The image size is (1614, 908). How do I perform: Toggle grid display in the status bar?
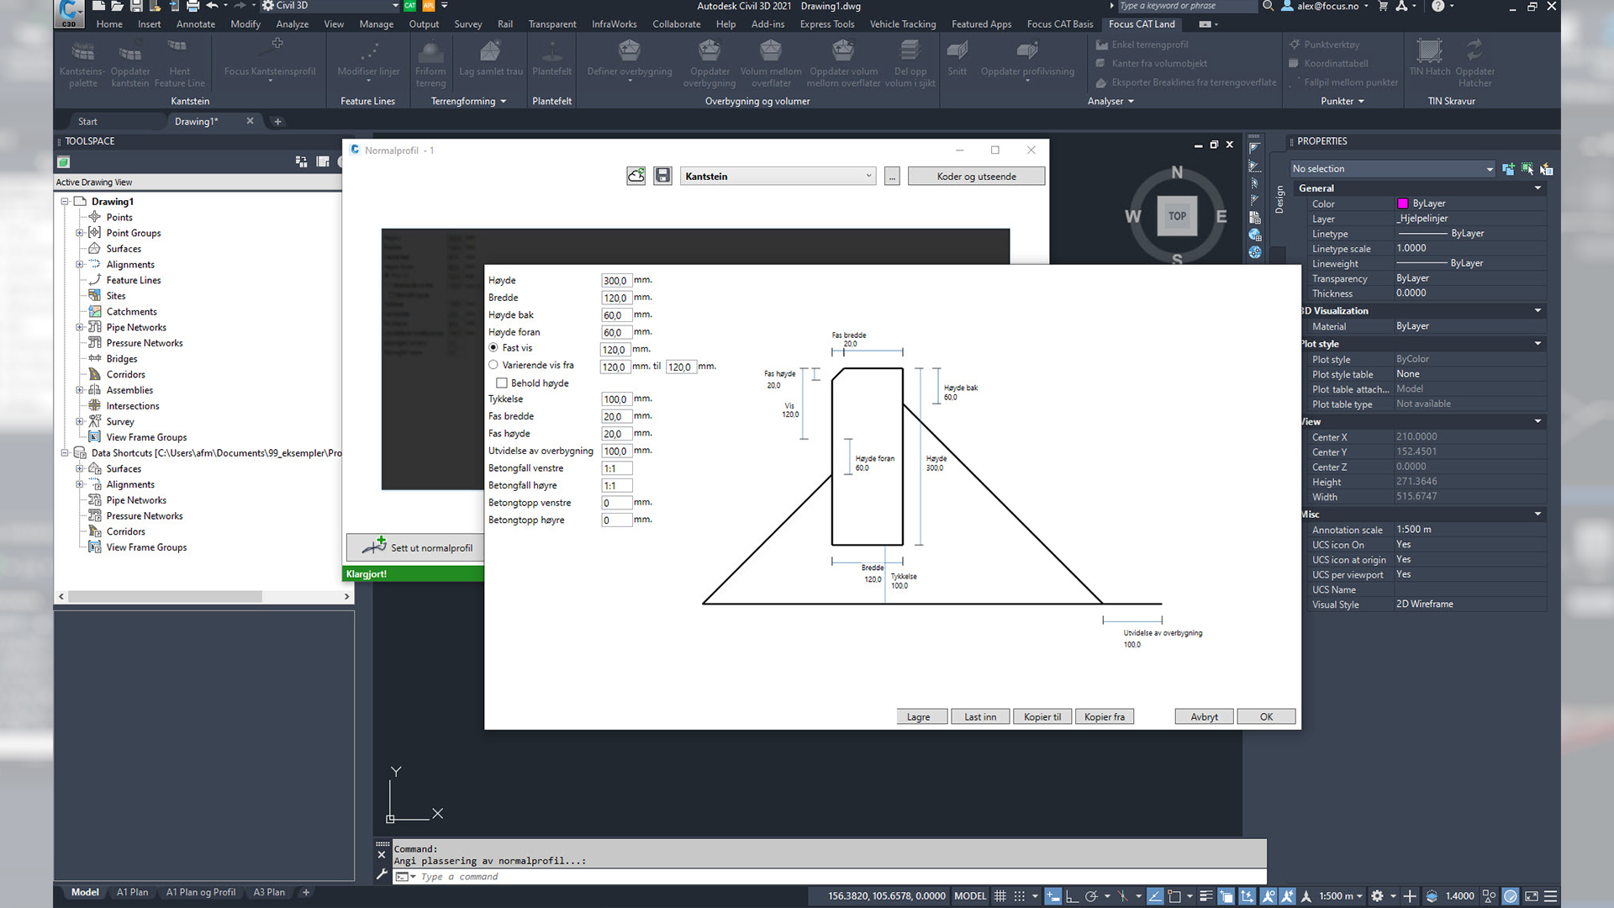pyautogui.click(x=1000, y=896)
